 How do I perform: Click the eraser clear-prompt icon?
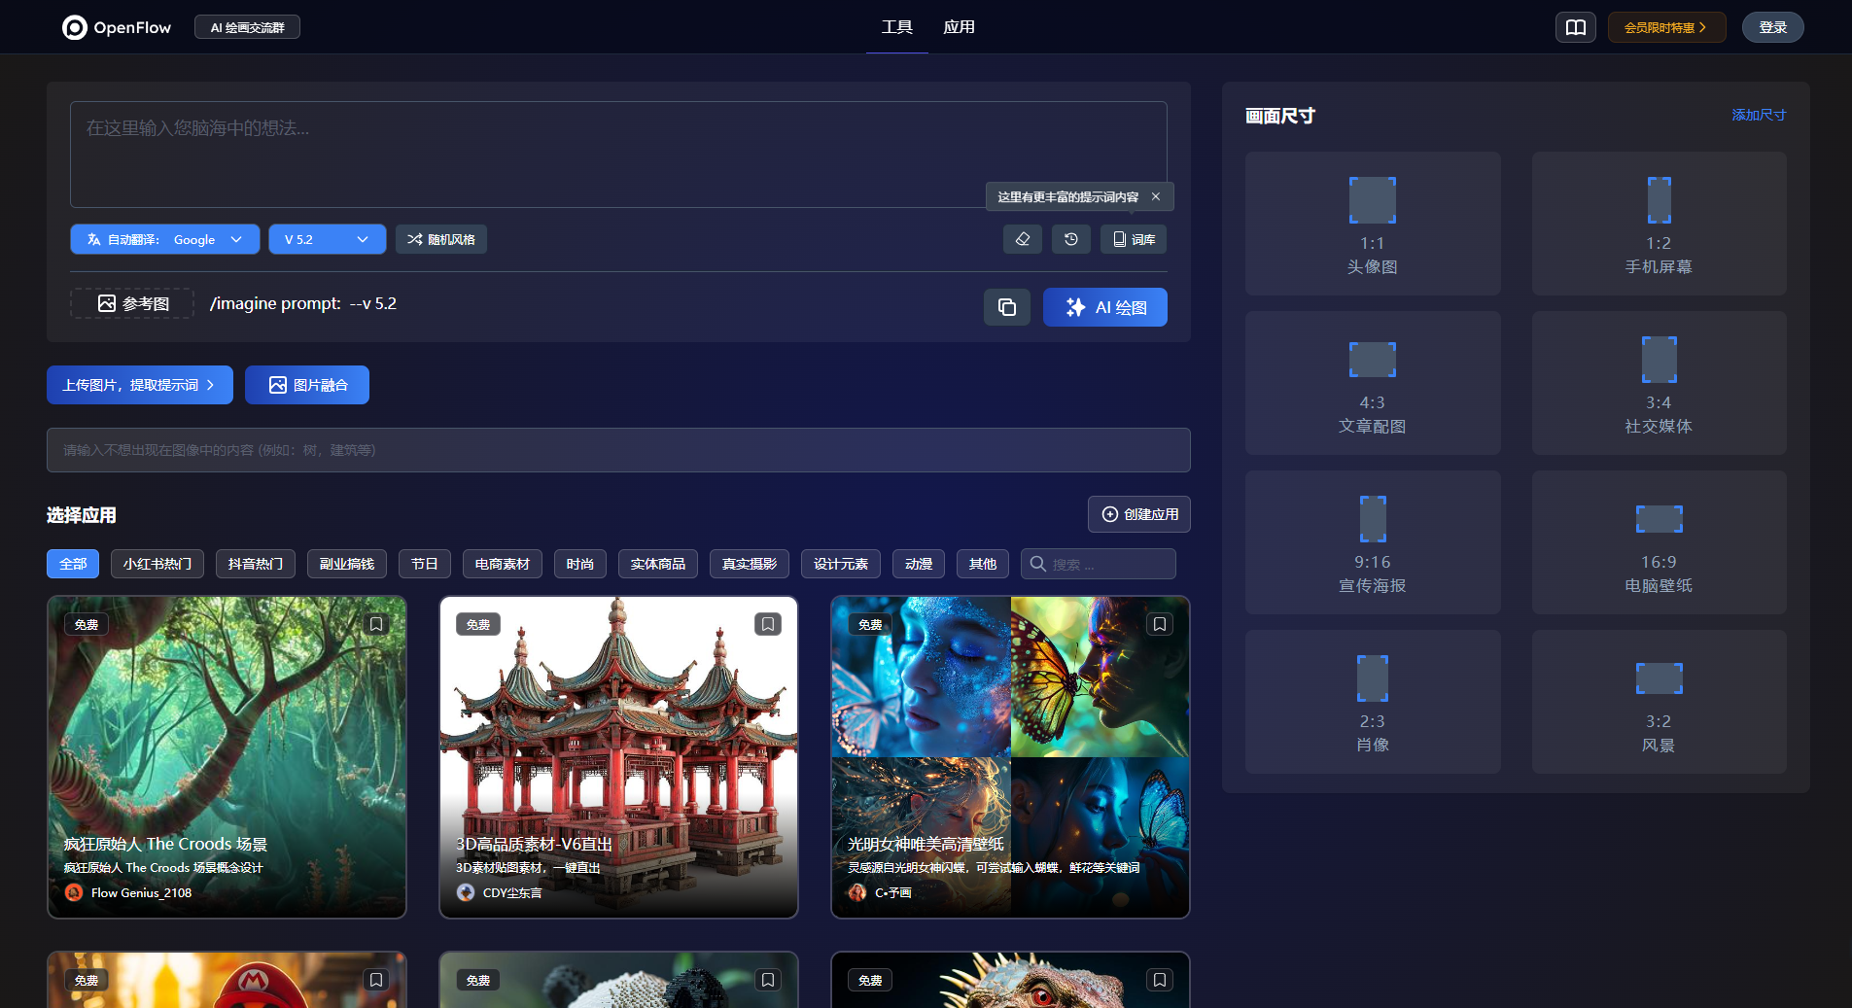point(1022,239)
